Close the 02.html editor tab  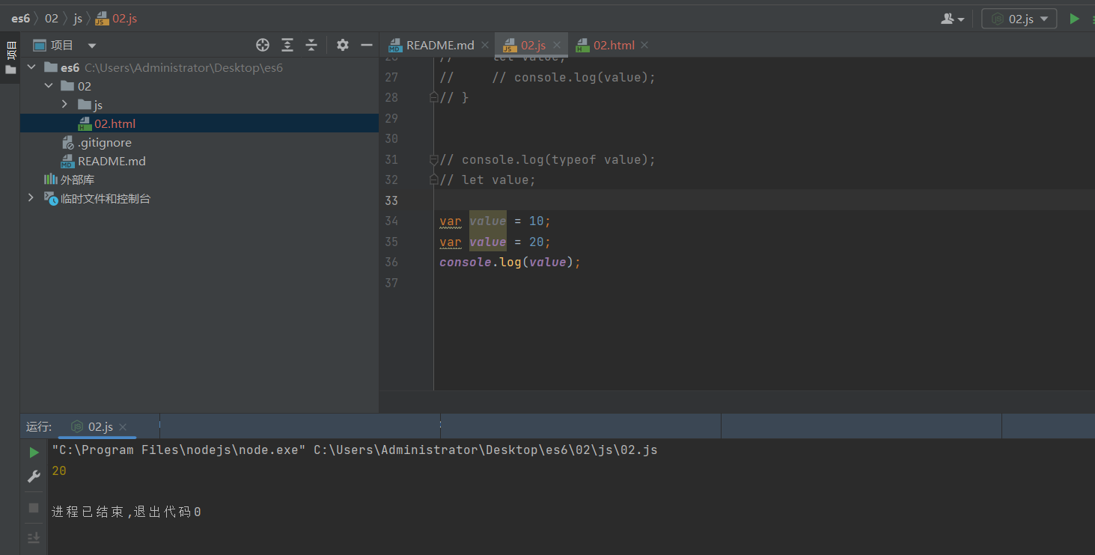click(x=644, y=46)
